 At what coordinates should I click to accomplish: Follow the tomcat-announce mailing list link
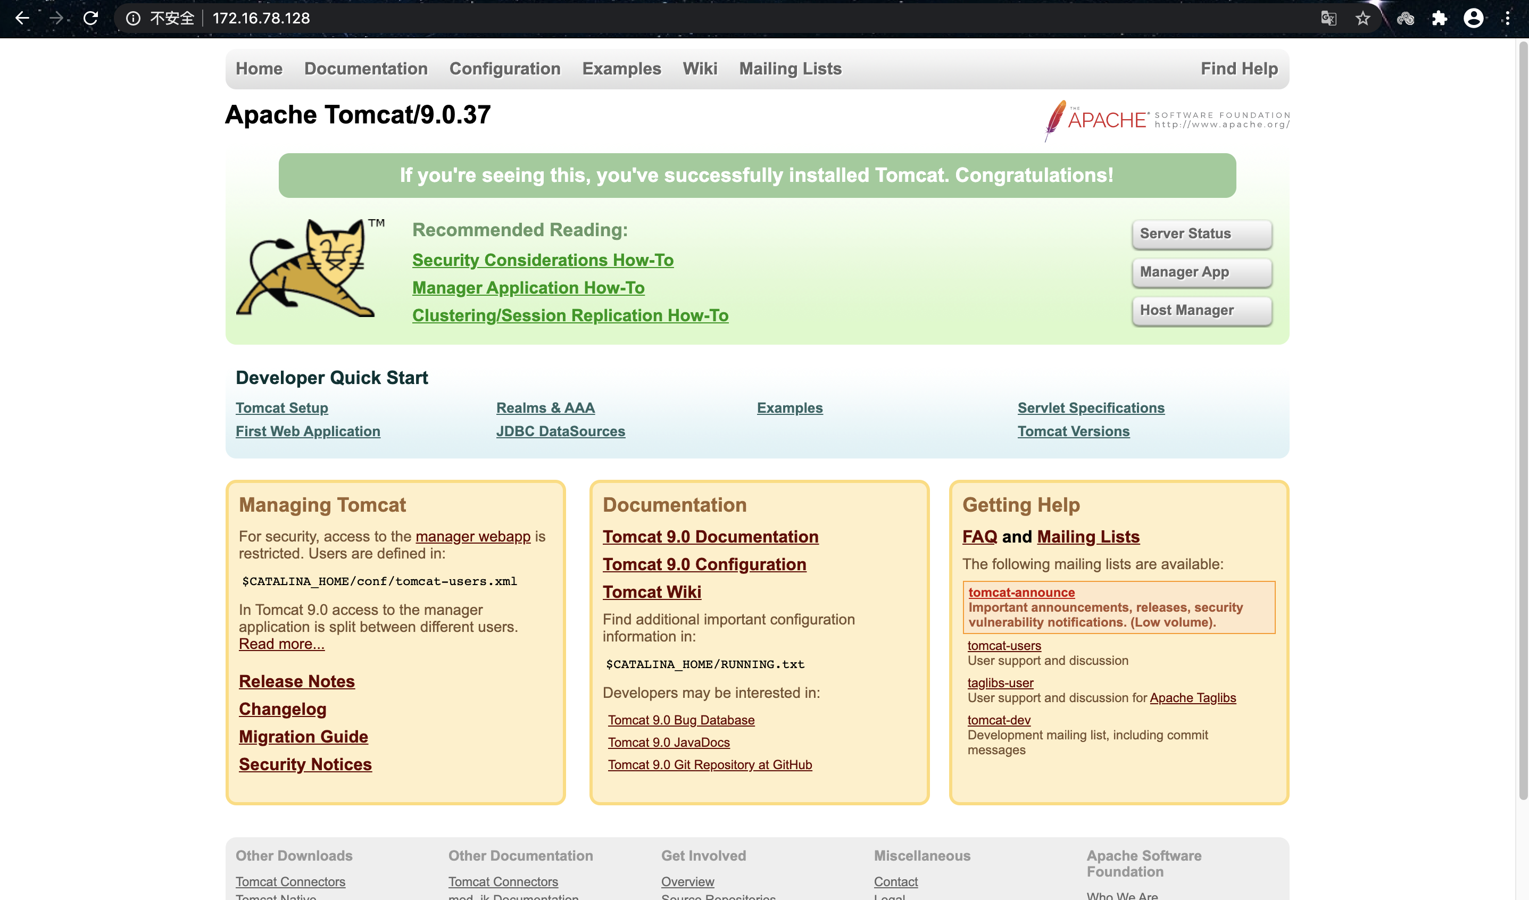[1021, 592]
